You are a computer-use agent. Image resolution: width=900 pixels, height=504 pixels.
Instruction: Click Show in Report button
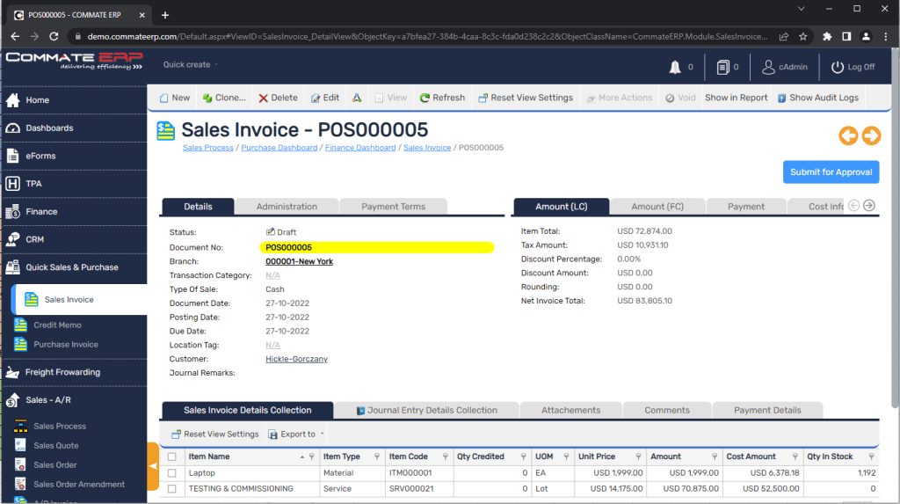point(736,98)
